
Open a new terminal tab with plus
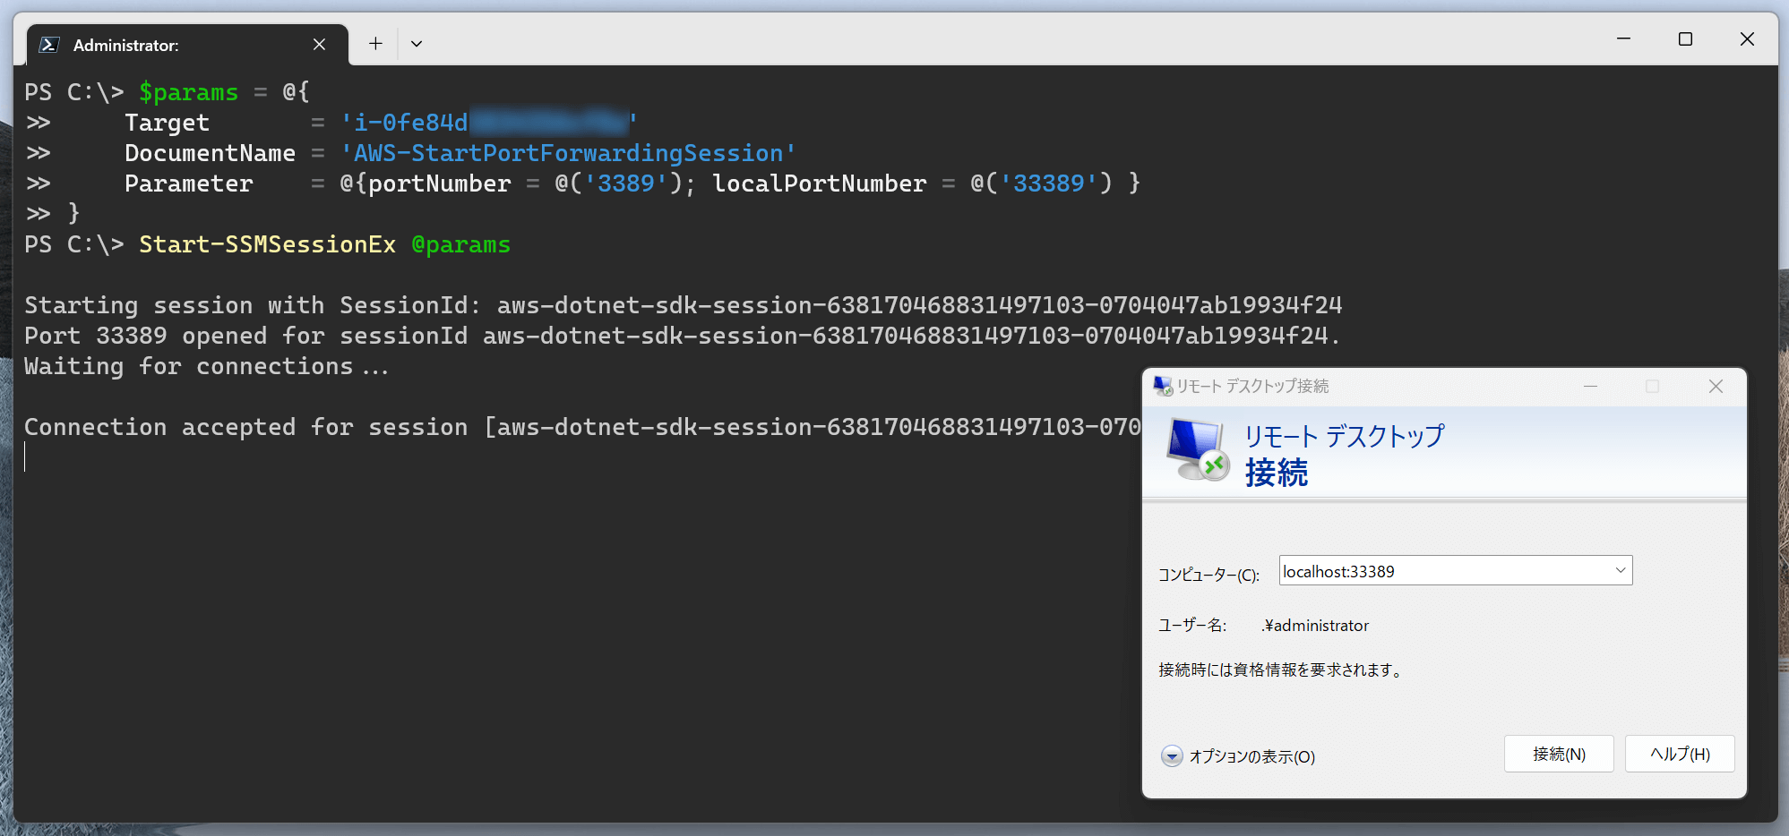[x=375, y=43]
